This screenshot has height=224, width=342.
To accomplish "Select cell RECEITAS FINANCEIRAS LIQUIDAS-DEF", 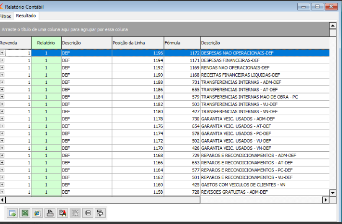I will [265, 75].
